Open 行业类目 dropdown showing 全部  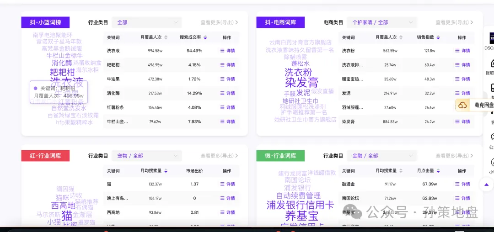point(146,22)
